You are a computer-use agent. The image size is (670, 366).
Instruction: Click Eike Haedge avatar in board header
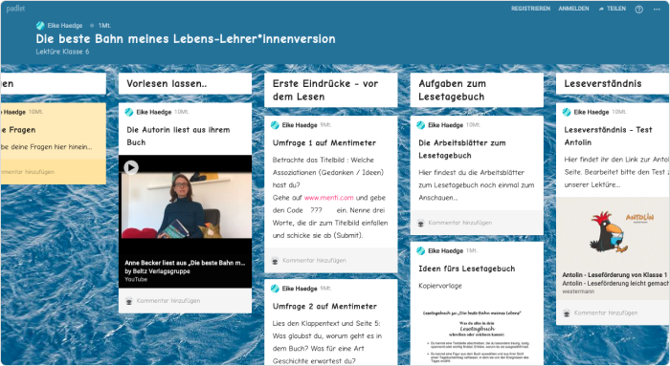click(40, 26)
